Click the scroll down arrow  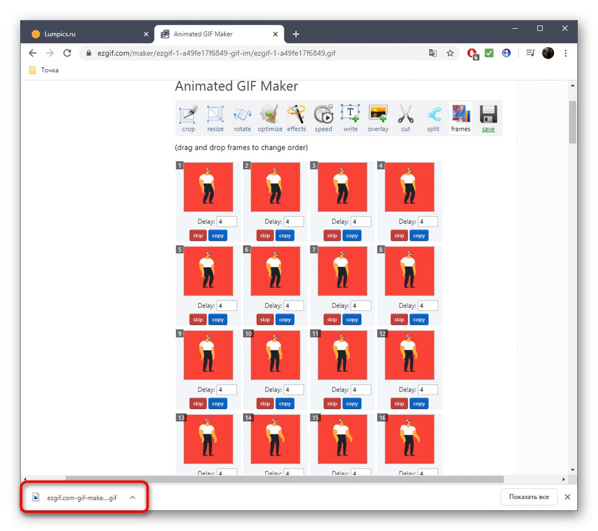572,469
